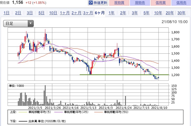Click the change value +12 (+1.05%)

click(36, 3)
